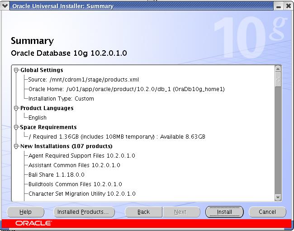Click the scrollbar up arrow
The image size is (294, 231).
click(278, 69)
